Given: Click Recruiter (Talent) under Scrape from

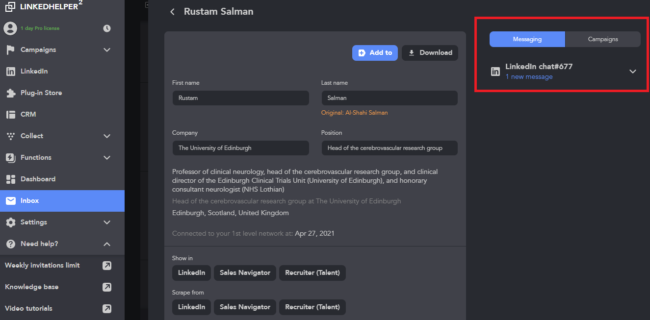Looking at the screenshot, I should pyautogui.click(x=312, y=307).
